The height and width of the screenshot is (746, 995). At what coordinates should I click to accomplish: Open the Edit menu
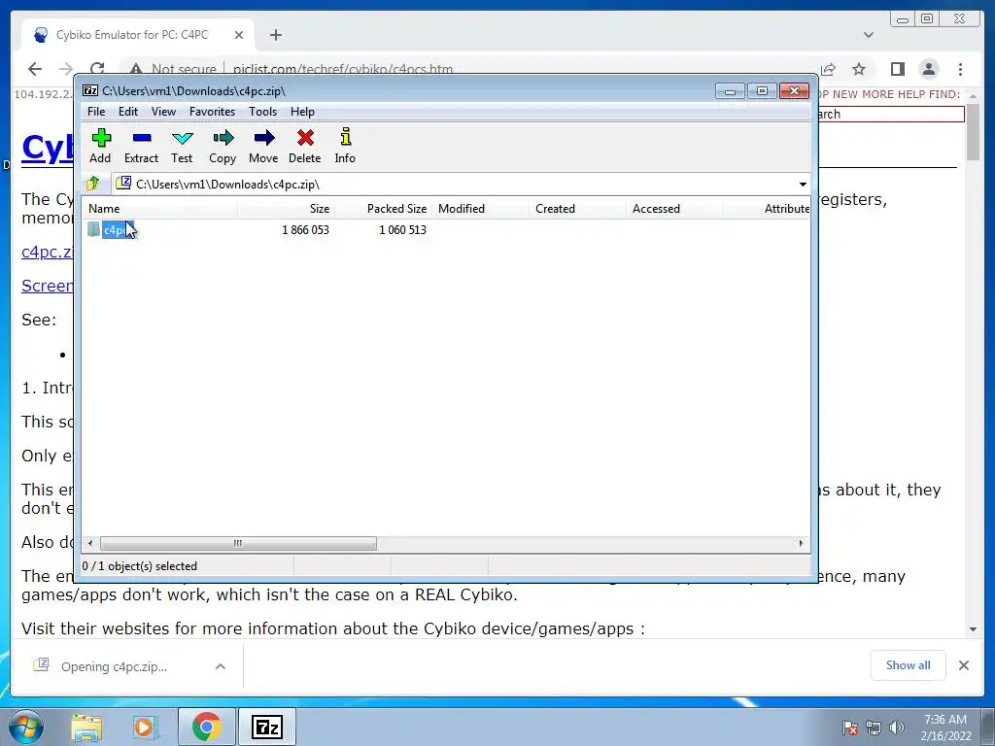[127, 112]
